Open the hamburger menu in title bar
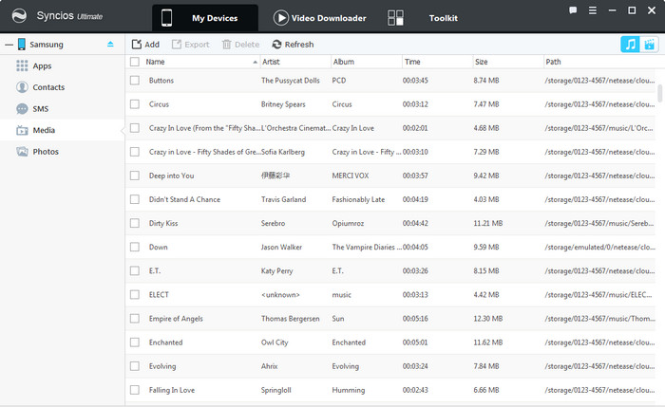The width and height of the screenshot is (665, 407). [593, 10]
